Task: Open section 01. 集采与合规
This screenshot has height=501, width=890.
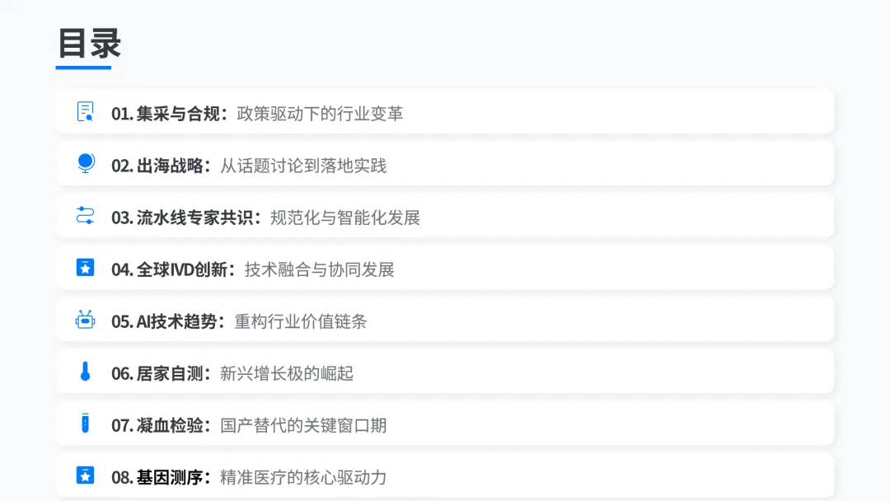Action: (x=445, y=112)
